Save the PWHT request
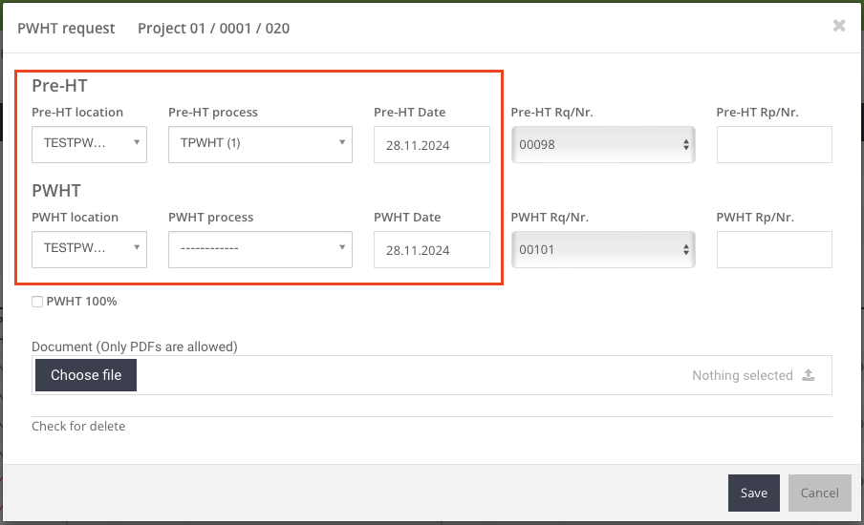This screenshot has height=525, width=864. 753,493
